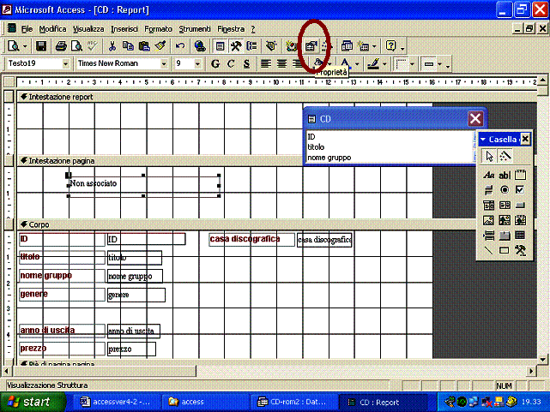
Task: Expand the New Object dropdown arrow
Action: pos(374,46)
